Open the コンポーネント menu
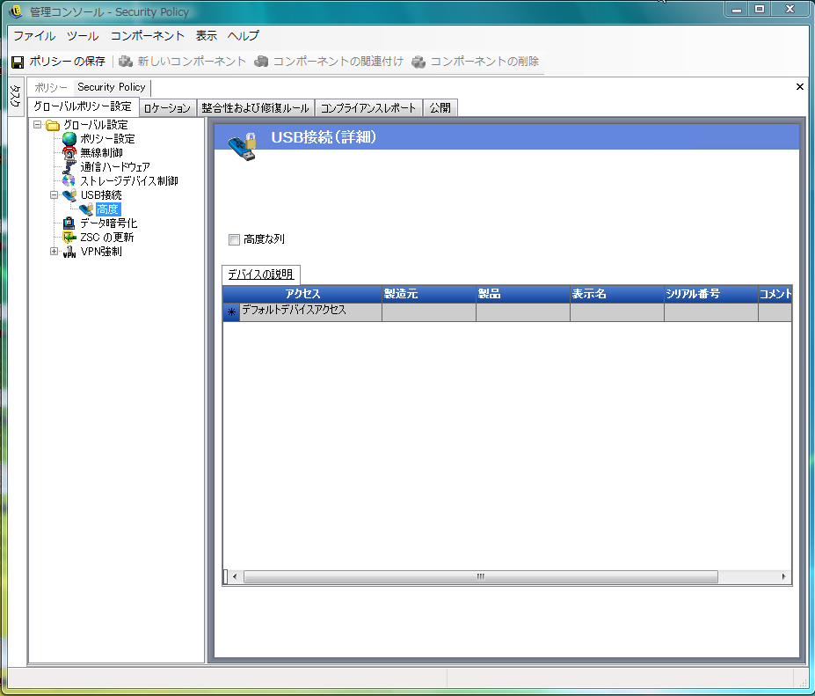Viewport: 815px width, 696px height. 148,36
